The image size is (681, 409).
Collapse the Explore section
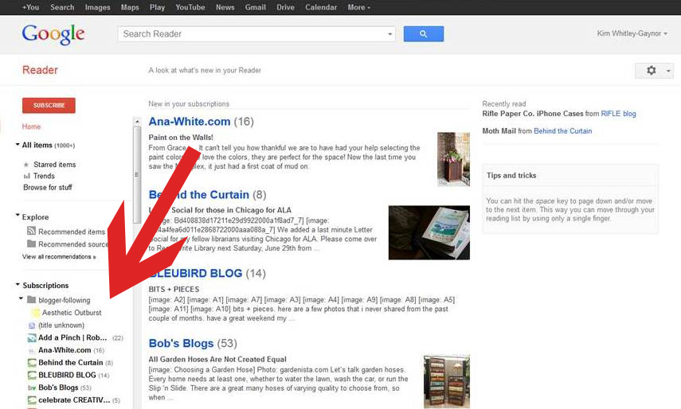tap(18, 215)
